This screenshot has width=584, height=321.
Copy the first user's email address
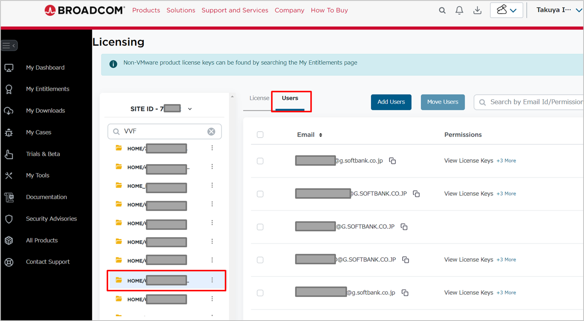pyautogui.click(x=392, y=161)
